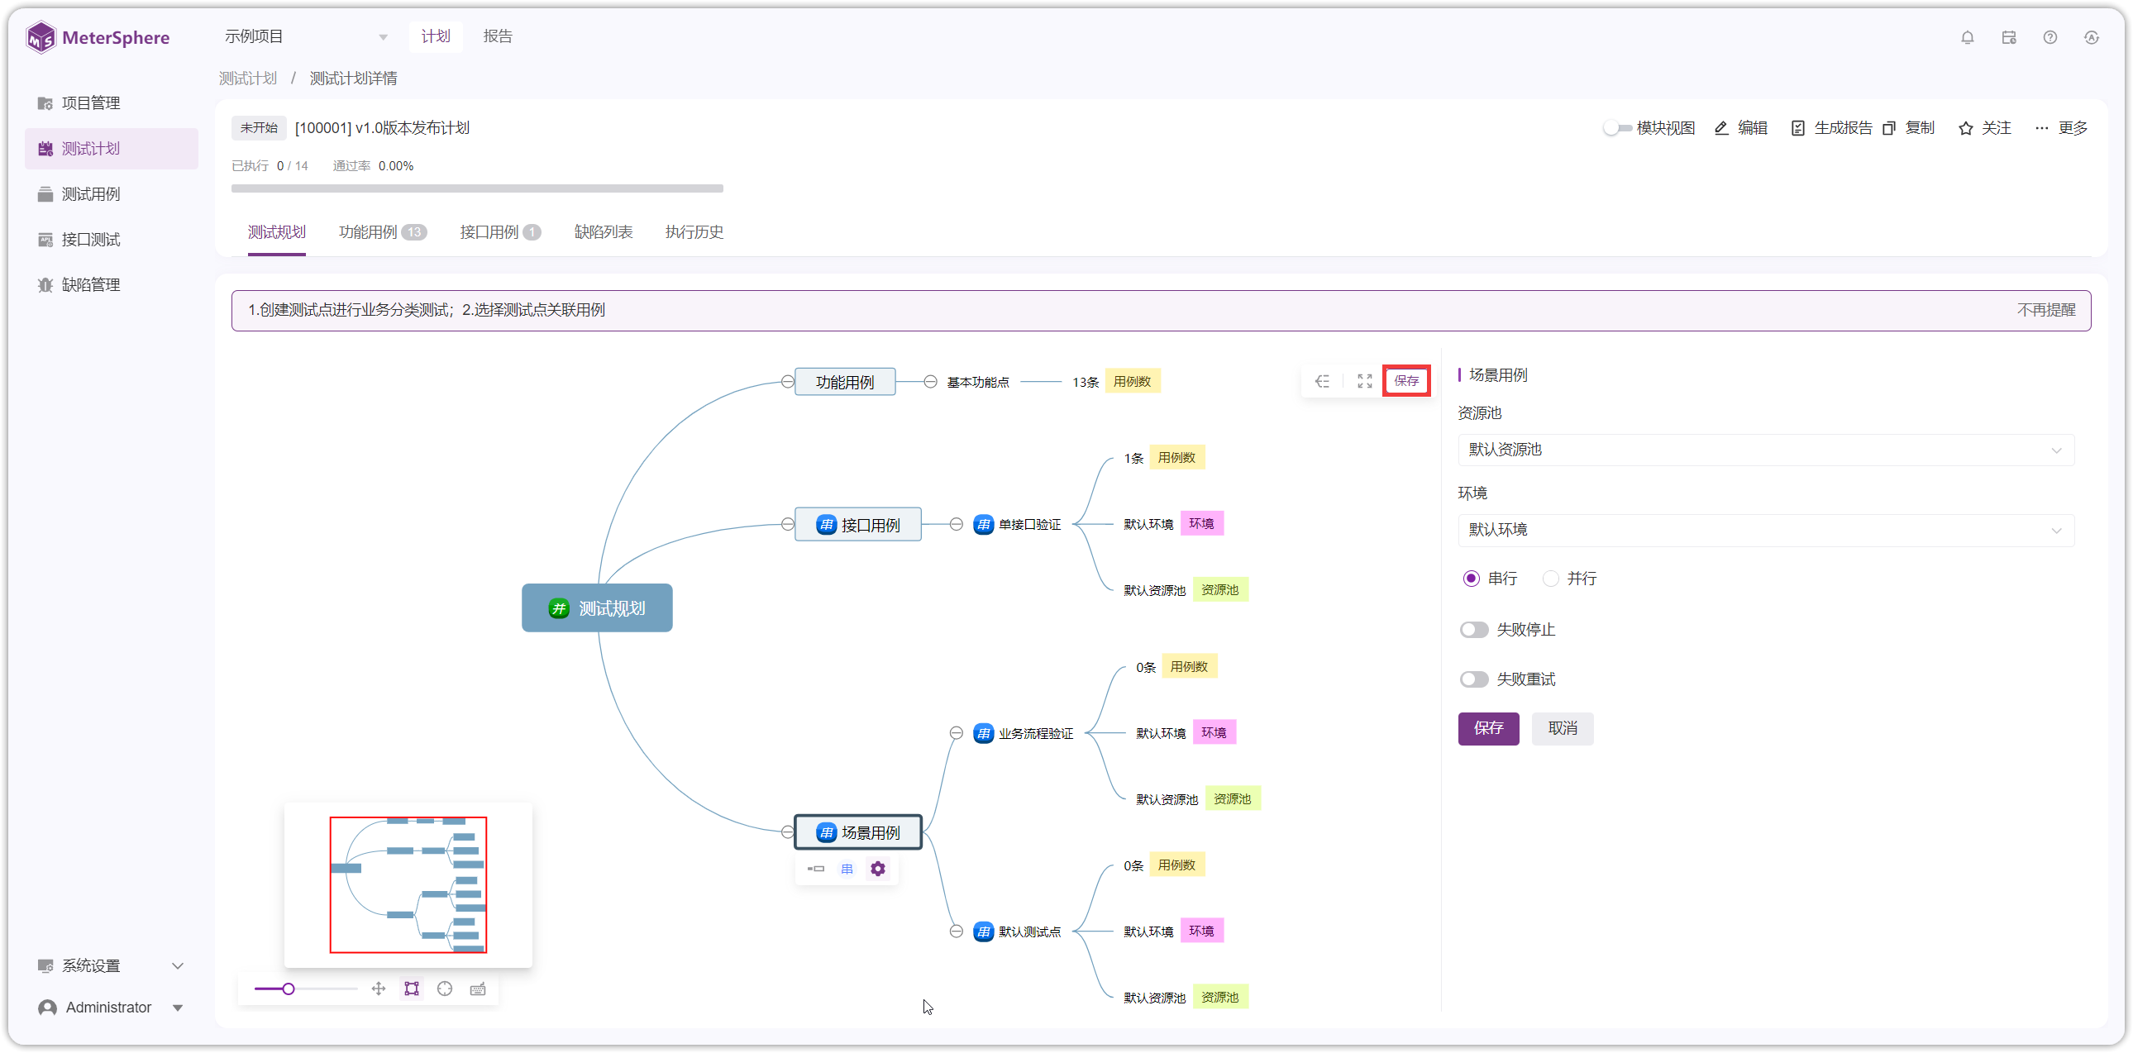Open 报告 in the top menu
The image size is (2133, 1053).
tap(498, 36)
